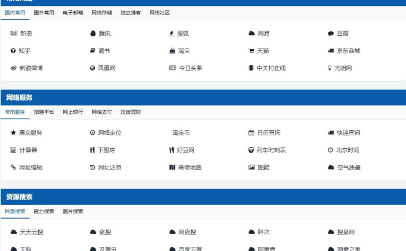The height and width of the screenshot is (251, 406).
Task: Click the clock icon beside 北京时间
Action: pos(330,150)
